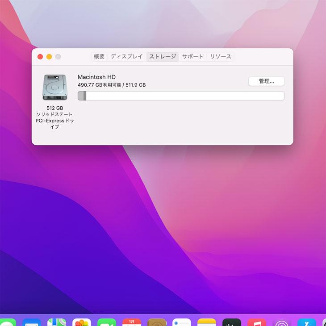The width and height of the screenshot is (326, 326).
Task: Click the 512 GB drive capacity label
Action: pos(55,108)
